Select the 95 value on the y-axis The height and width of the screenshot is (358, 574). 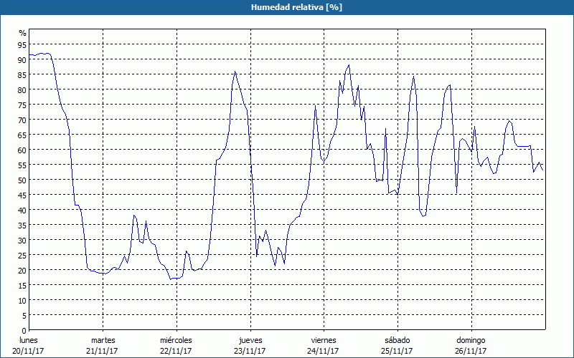pos(22,45)
